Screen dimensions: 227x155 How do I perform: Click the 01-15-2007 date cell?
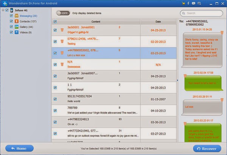(x=158, y=99)
